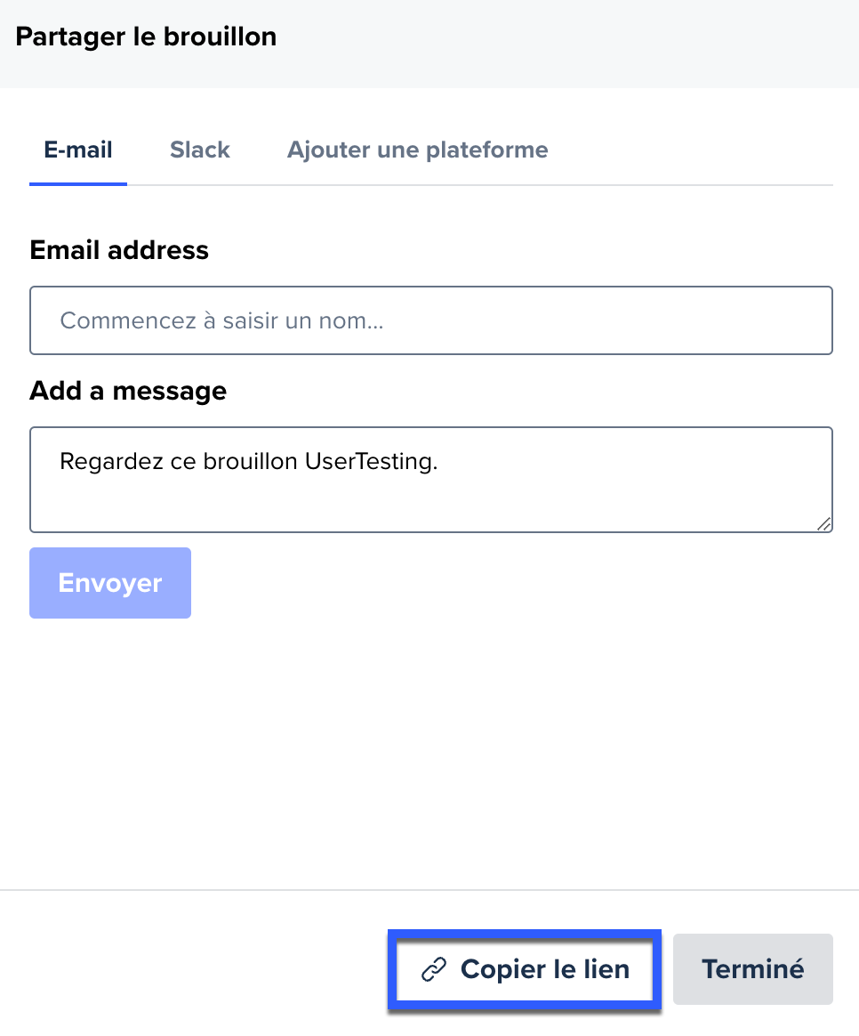Click the Add a message label
This screenshot has width=859, height=1036.
[x=128, y=391]
